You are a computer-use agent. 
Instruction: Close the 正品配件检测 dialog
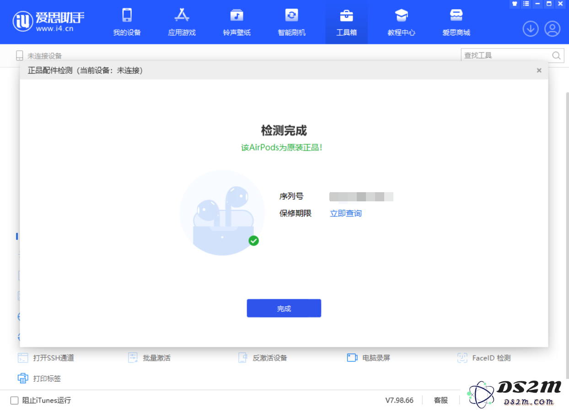pos(539,70)
